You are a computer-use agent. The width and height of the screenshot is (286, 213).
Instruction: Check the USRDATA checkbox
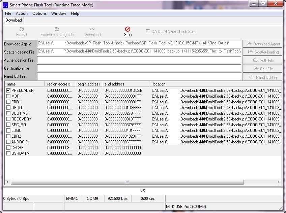click(8, 153)
